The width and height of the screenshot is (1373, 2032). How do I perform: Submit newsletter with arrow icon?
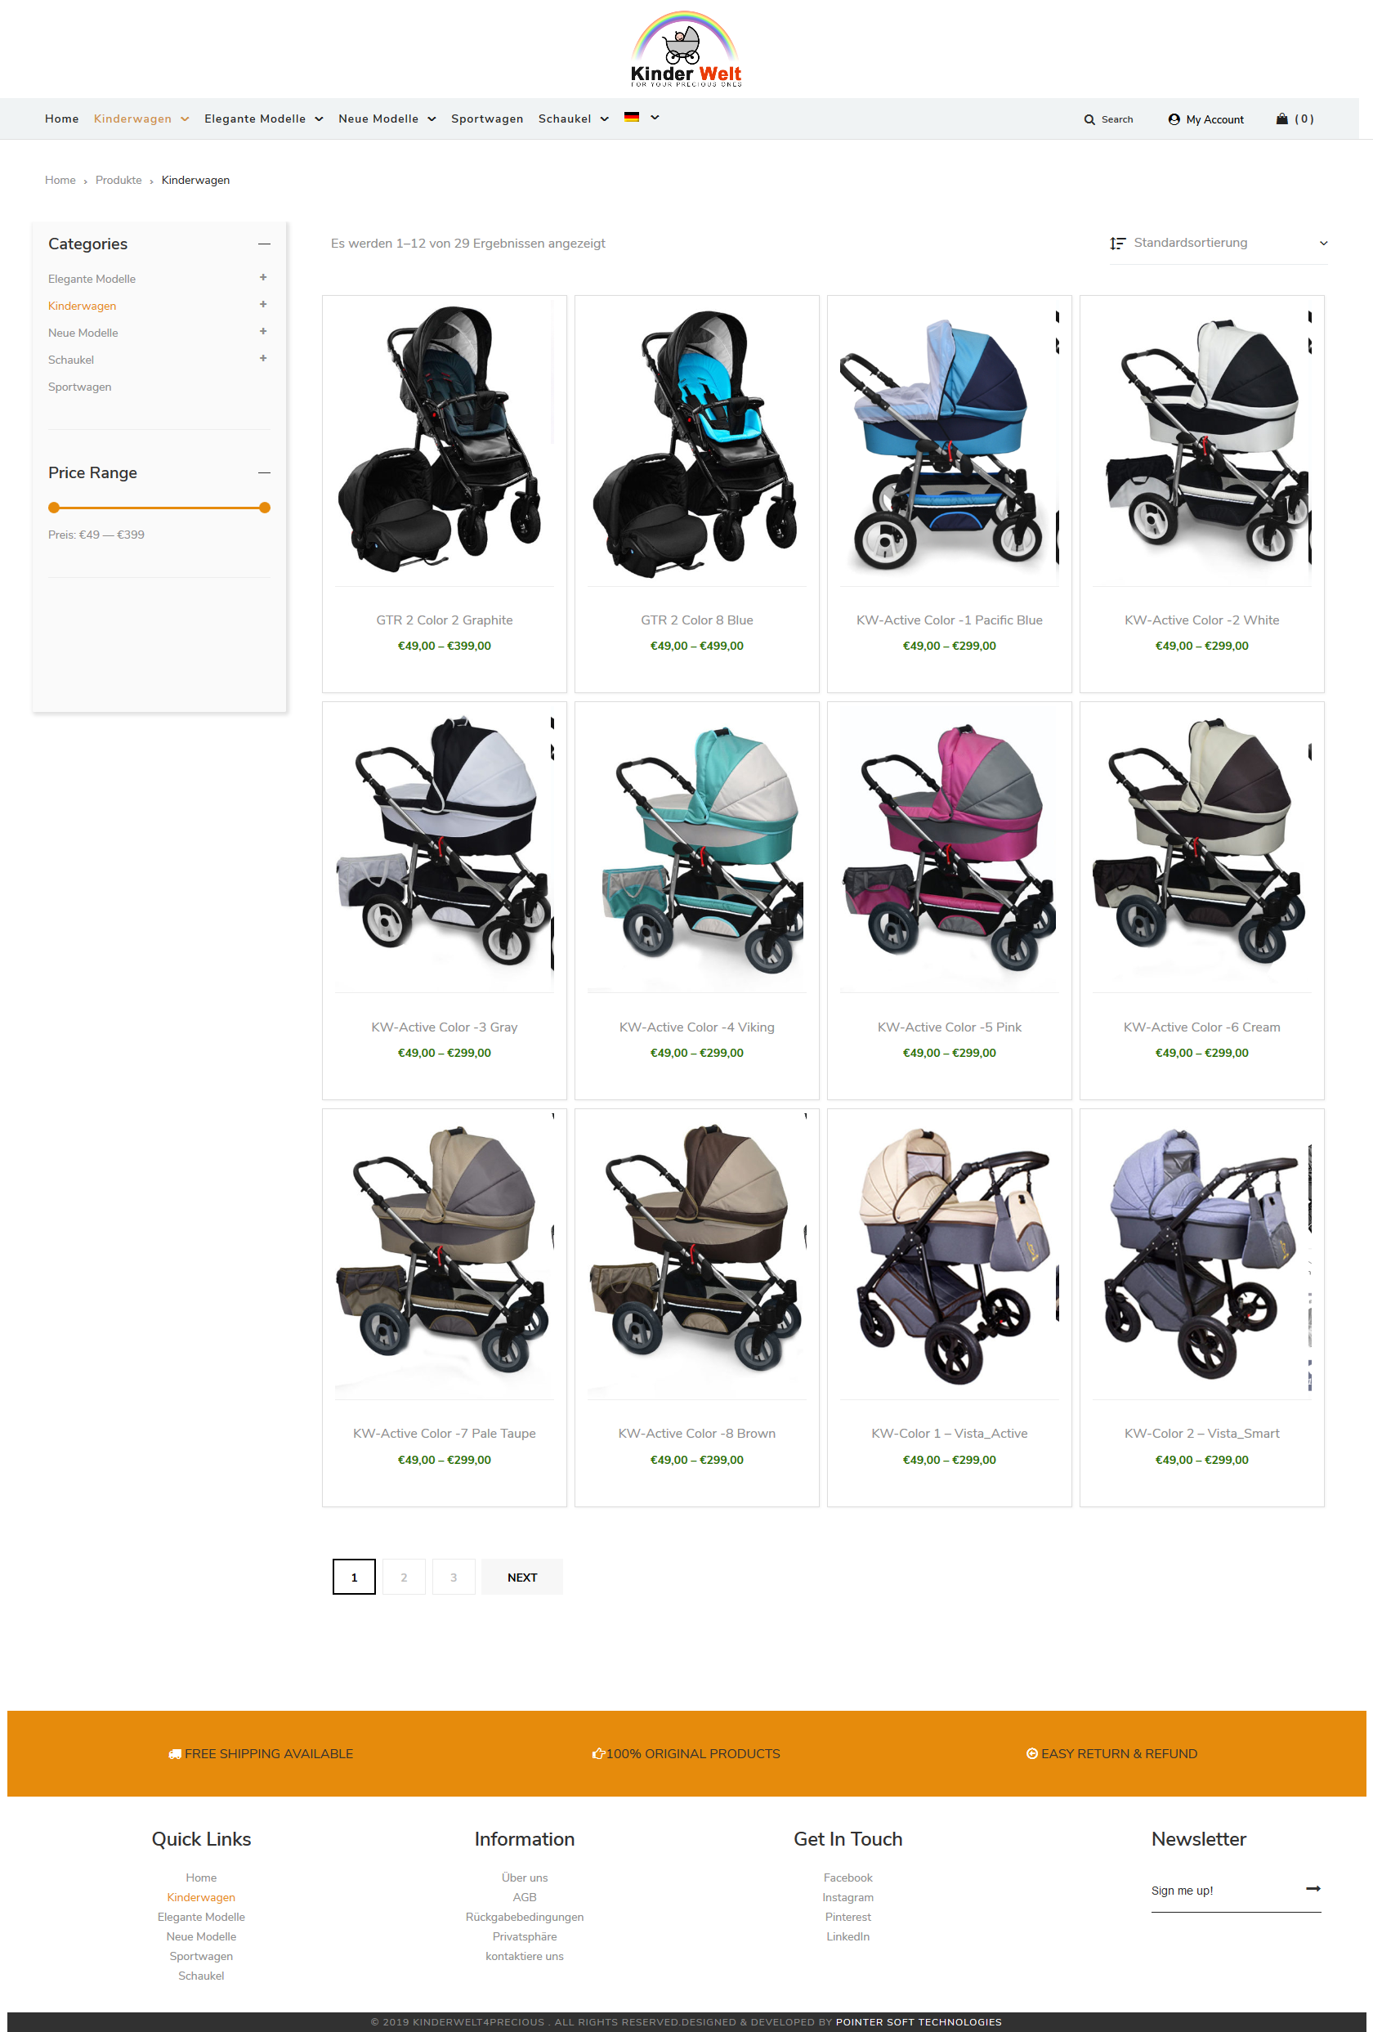tap(1313, 1889)
